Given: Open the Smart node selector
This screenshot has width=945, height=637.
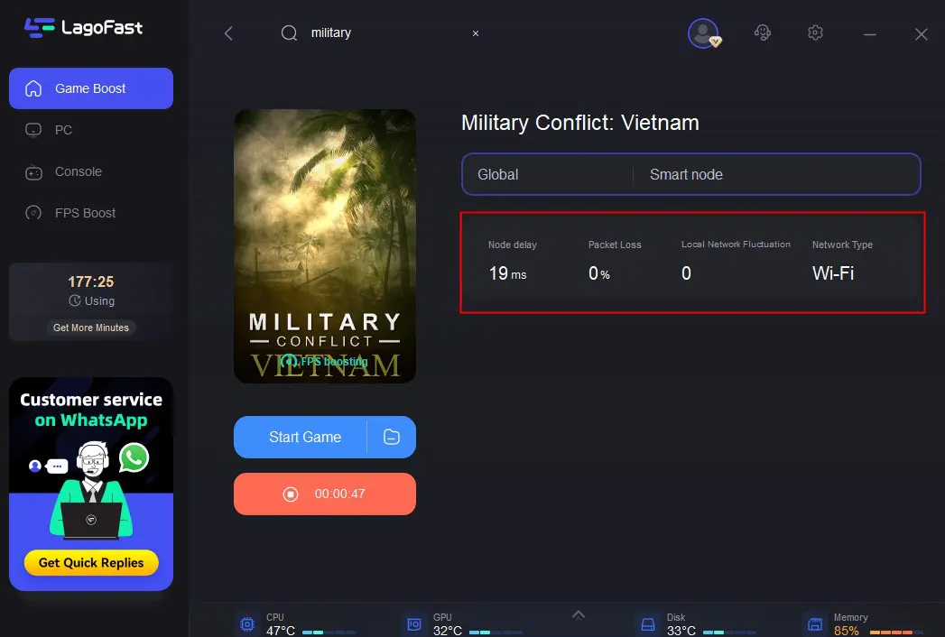Looking at the screenshot, I should tap(776, 175).
